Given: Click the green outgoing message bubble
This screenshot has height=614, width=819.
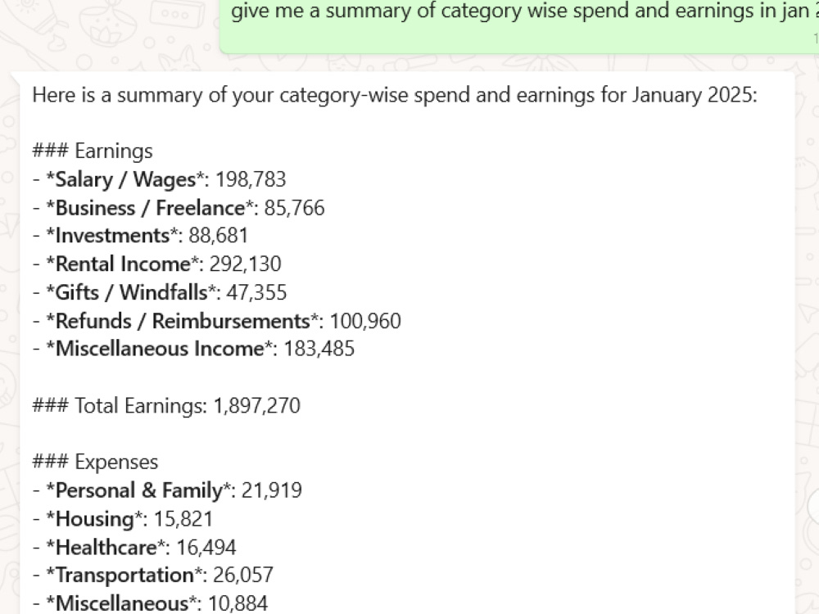Looking at the screenshot, I should [x=519, y=26].
